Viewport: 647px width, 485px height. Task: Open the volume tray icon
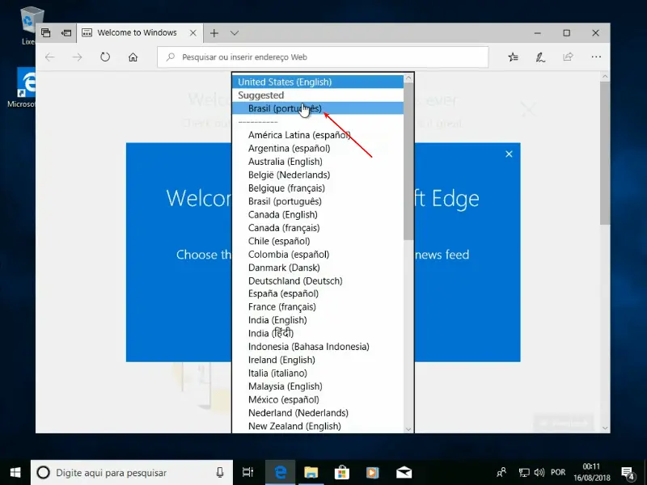coord(539,473)
